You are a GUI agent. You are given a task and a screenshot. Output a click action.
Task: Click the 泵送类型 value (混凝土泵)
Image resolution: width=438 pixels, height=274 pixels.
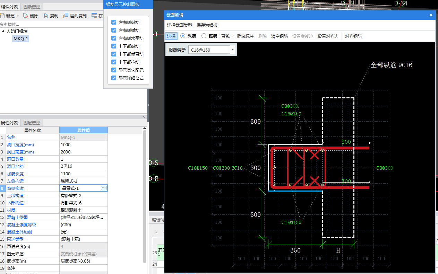pos(84,239)
